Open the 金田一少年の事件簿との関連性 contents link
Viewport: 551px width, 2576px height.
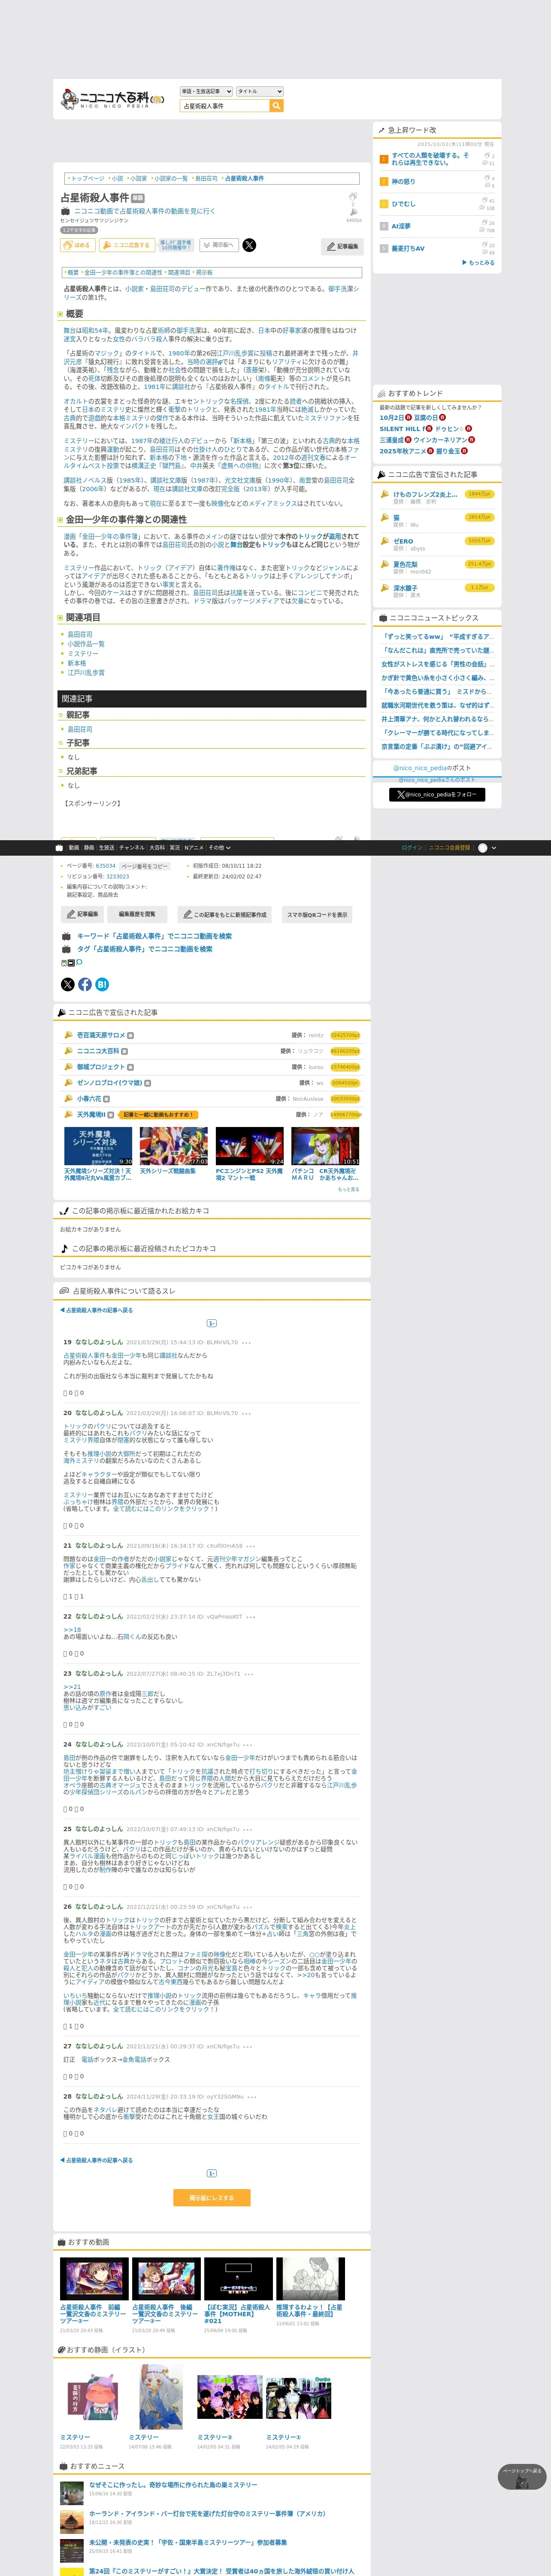pyautogui.click(x=123, y=272)
